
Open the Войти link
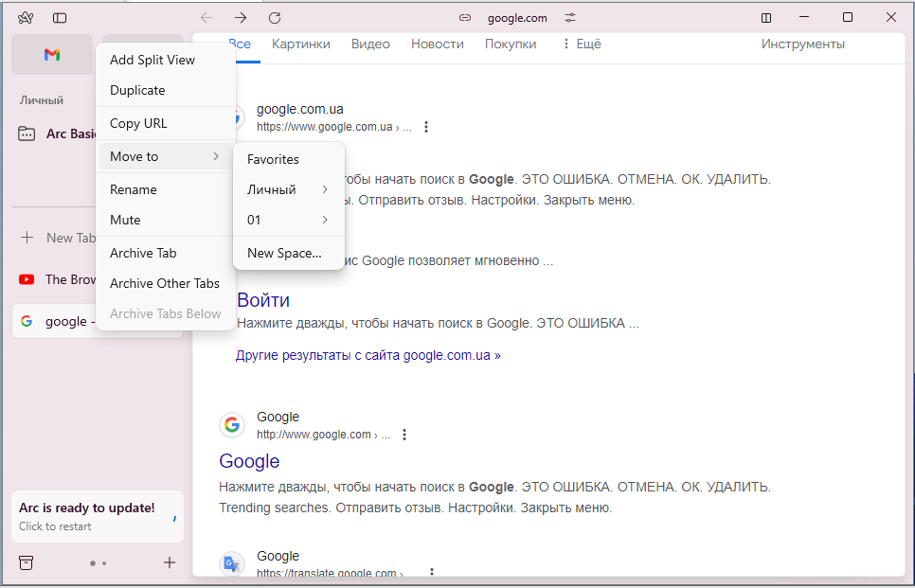[x=263, y=300]
